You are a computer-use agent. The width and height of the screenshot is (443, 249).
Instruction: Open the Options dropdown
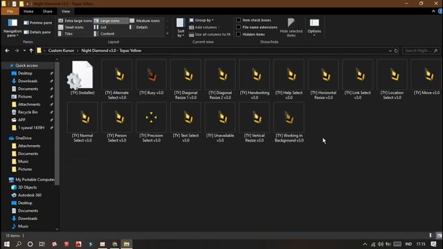[x=314, y=28]
